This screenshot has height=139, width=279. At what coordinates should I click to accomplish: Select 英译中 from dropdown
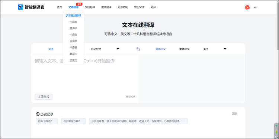(74, 29)
